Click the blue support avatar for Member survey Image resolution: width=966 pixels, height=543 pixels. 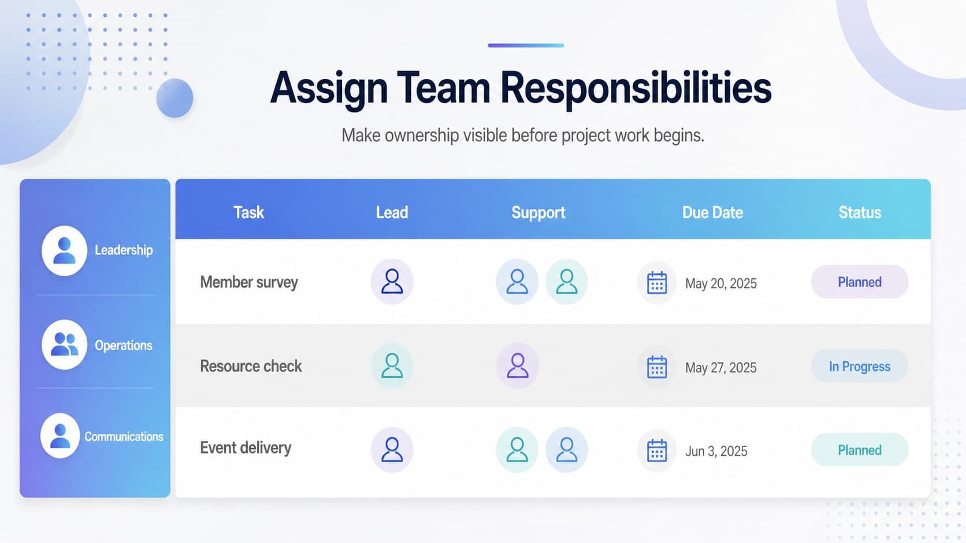pyautogui.click(x=517, y=282)
